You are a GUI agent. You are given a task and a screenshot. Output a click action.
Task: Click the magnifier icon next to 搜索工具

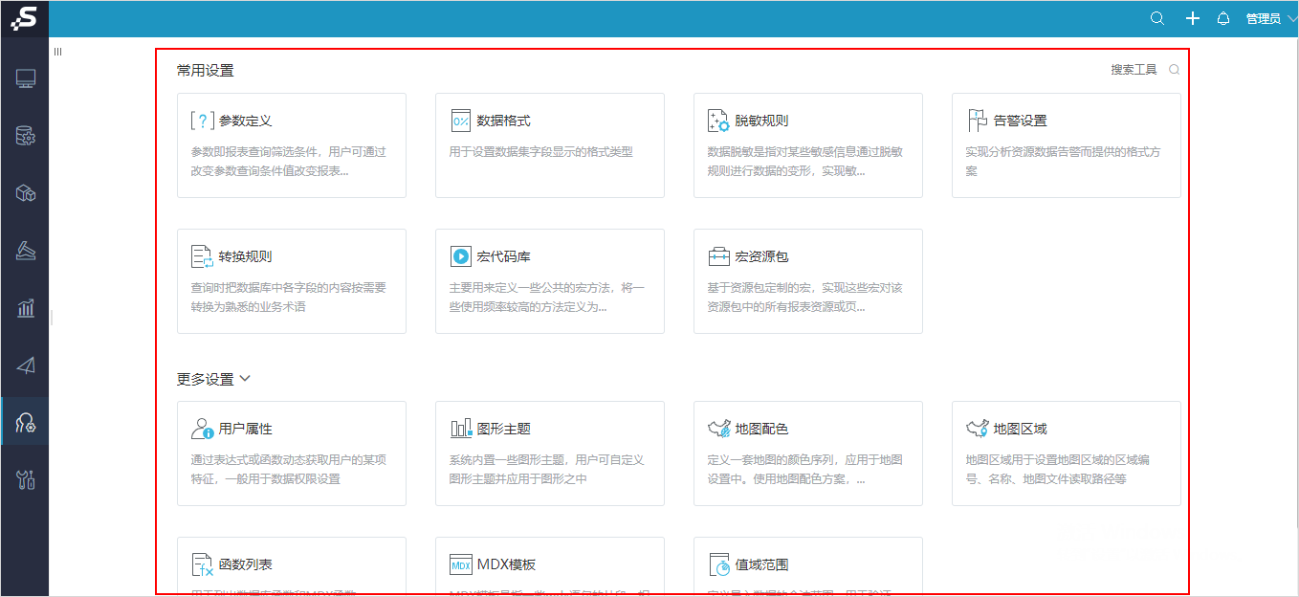1174,70
